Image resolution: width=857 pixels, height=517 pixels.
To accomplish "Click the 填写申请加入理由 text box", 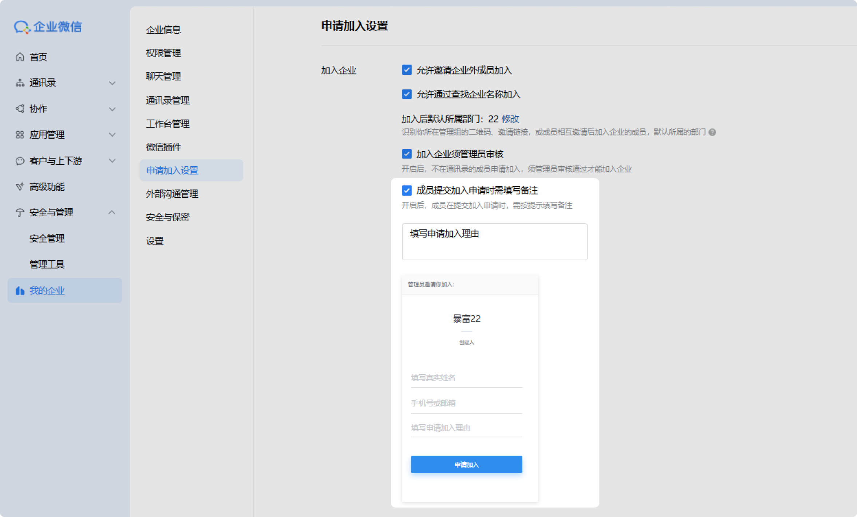I will click(x=494, y=242).
